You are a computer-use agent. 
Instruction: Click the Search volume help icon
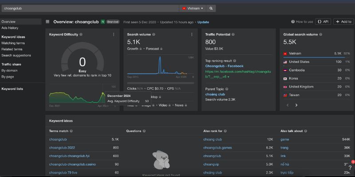click(x=154, y=35)
